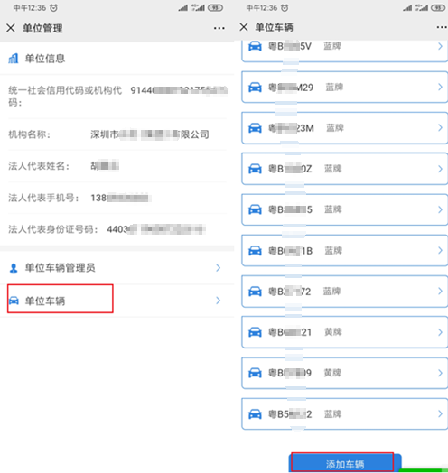The height and width of the screenshot is (473, 448).
Task: Click car icon of plate ending M29
Action: tap(255, 88)
